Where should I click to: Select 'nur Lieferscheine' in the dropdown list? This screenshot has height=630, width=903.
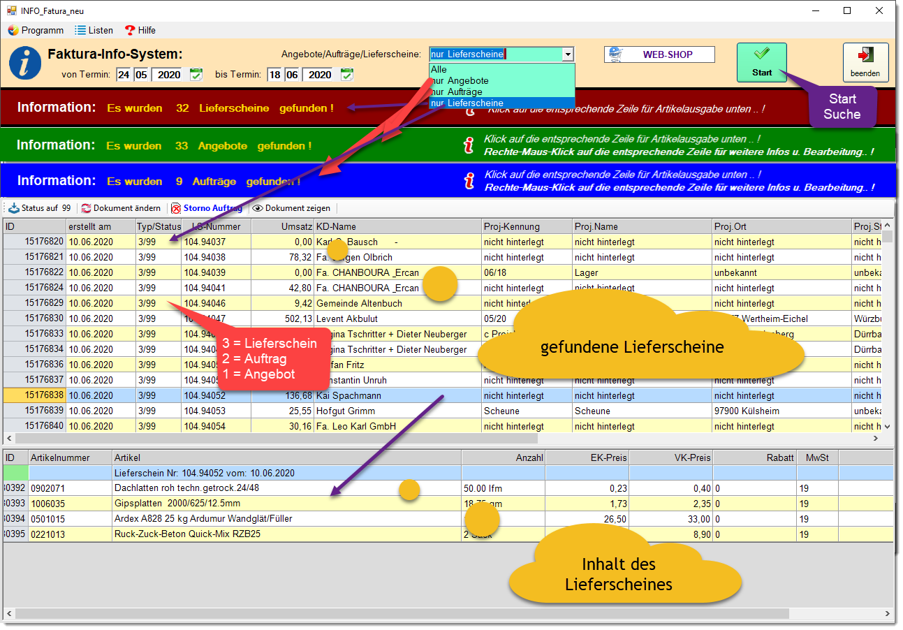click(x=501, y=103)
